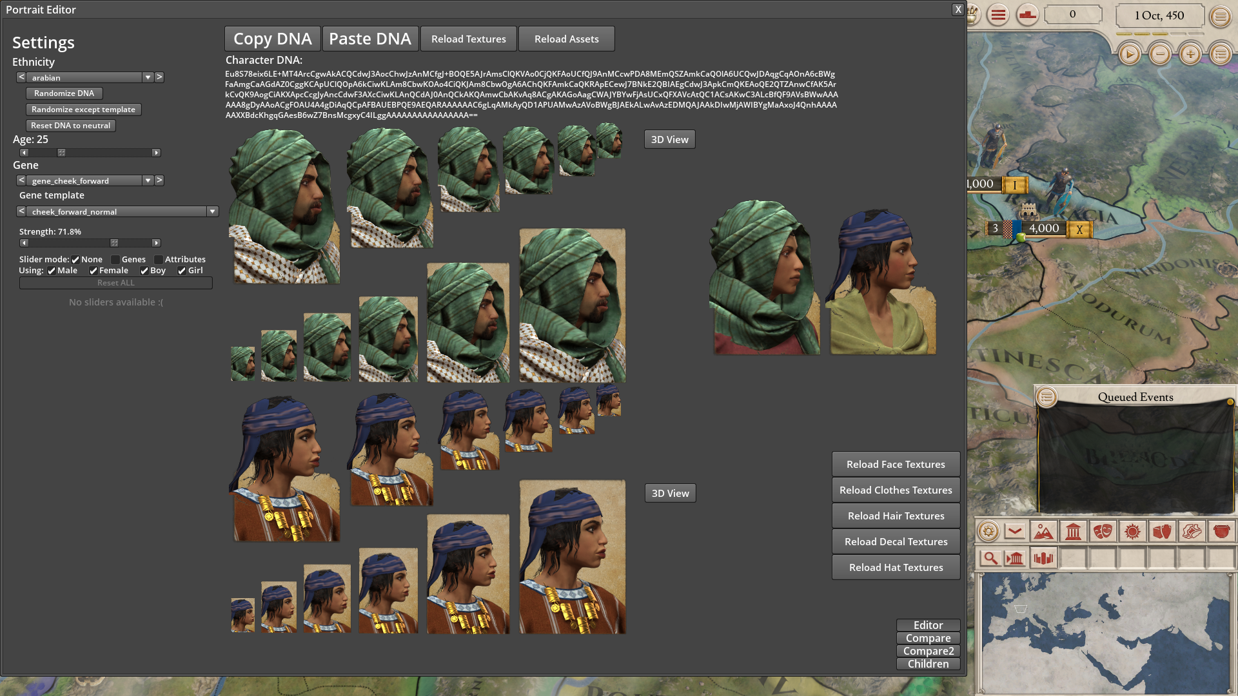Viewport: 1238px width, 696px height.
Task: Select the culture map mode masks icon
Action: [x=1103, y=532]
